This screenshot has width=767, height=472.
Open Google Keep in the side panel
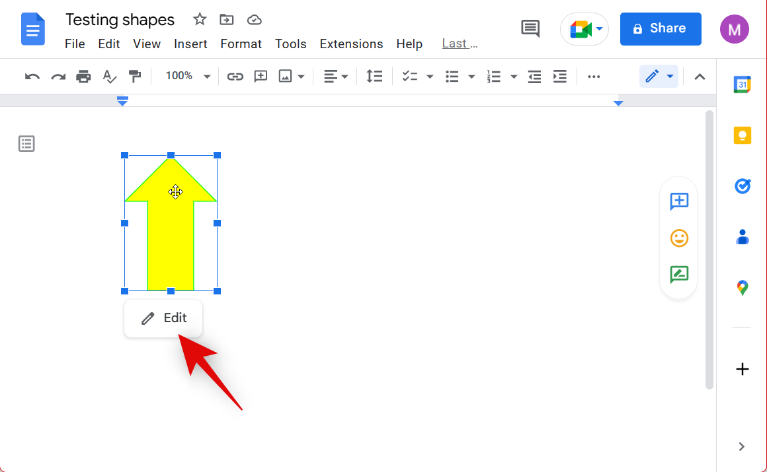click(x=742, y=135)
